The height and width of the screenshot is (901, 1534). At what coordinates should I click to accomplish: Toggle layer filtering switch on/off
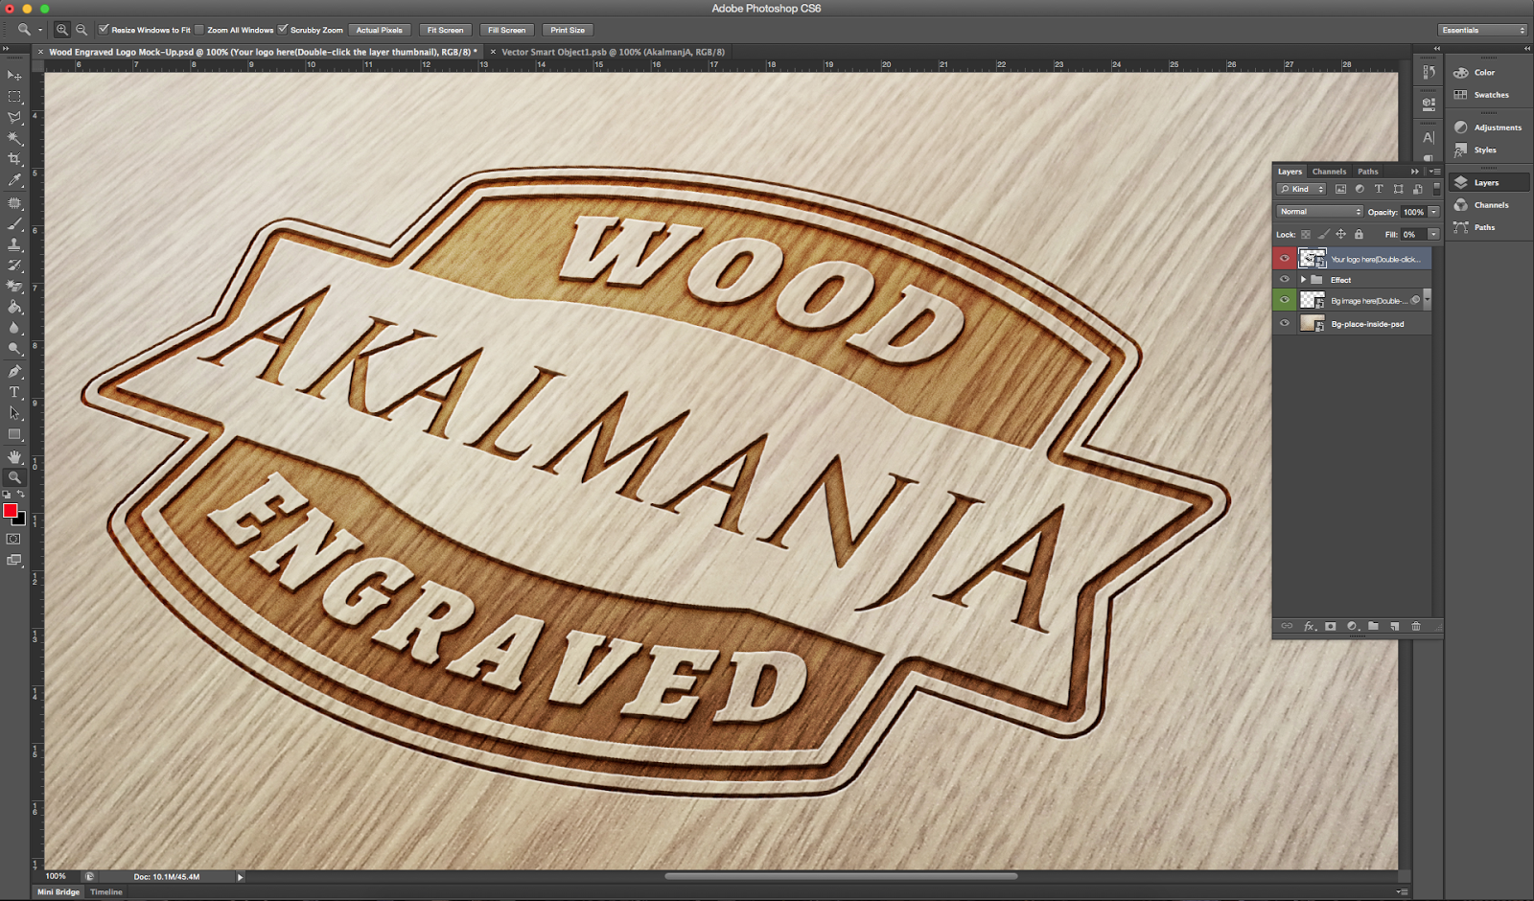tap(1436, 189)
